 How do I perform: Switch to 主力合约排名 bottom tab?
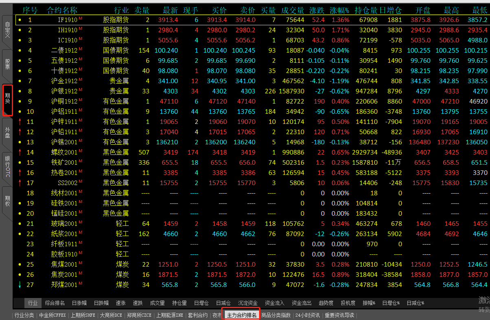[242, 315]
